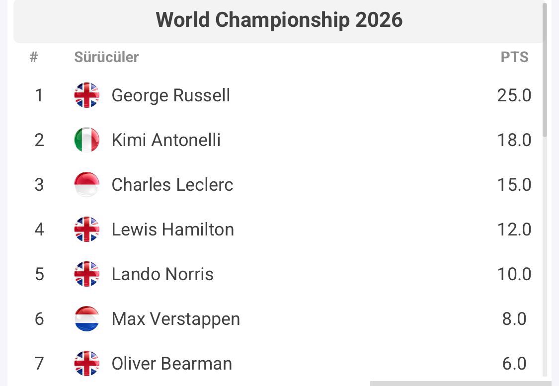Open Charles Leclerc driver entry
559x386 pixels.
172,184
